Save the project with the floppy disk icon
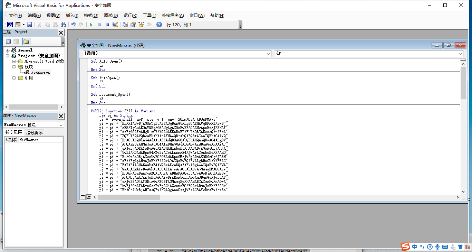This screenshot has width=472, height=252. pos(30,25)
